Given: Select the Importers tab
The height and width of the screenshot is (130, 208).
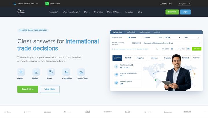Looking at the screenshot, I should 154,58.
